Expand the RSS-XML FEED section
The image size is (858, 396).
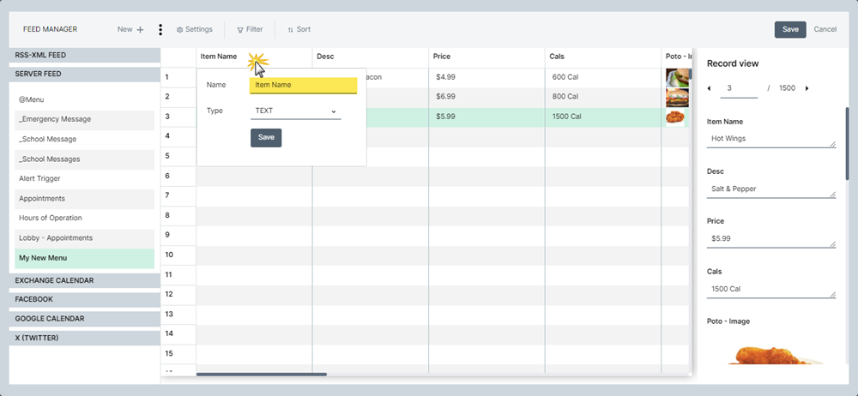coord(84,55)
